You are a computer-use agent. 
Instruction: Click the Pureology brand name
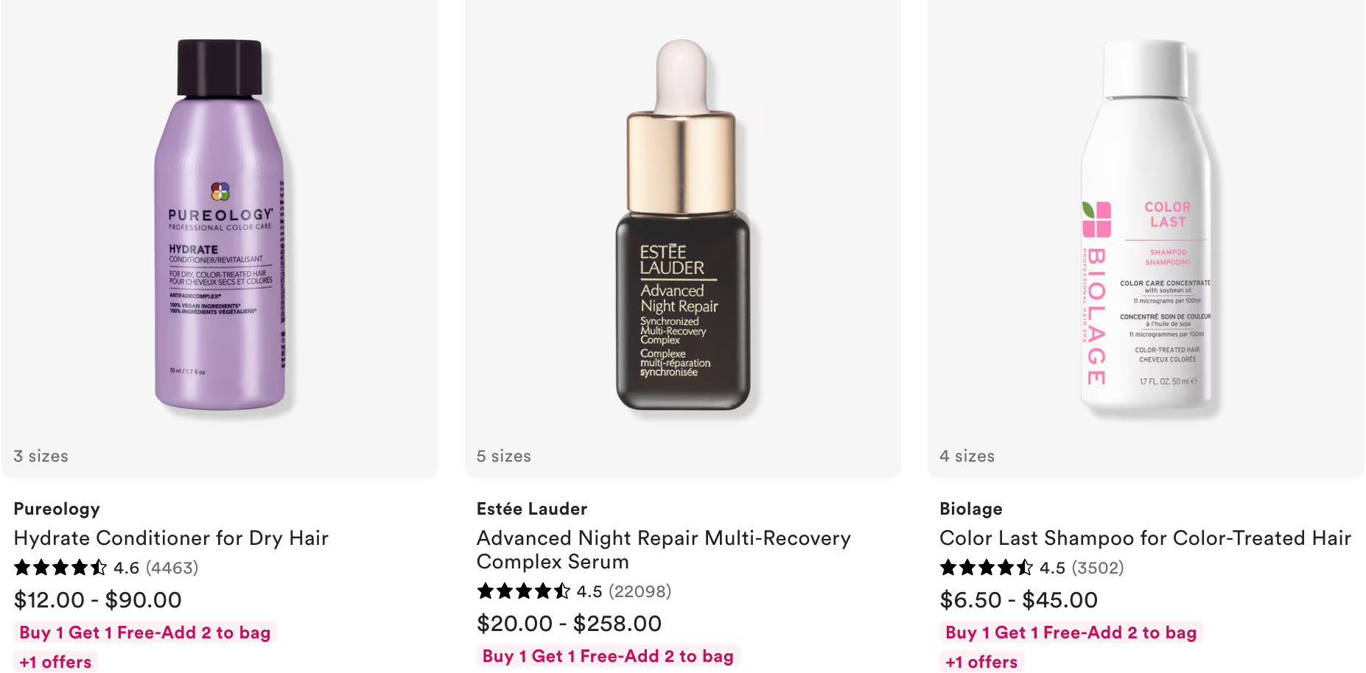[57, 509]
